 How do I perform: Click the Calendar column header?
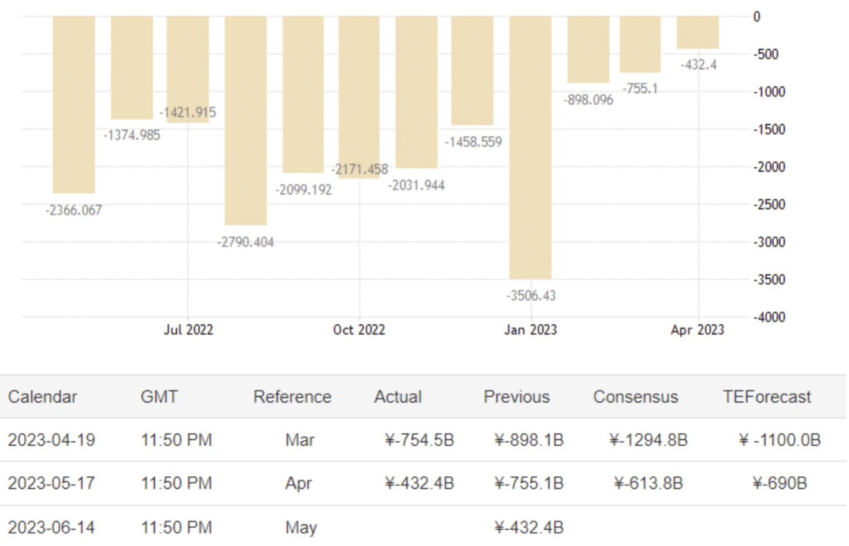pos(43,397)
